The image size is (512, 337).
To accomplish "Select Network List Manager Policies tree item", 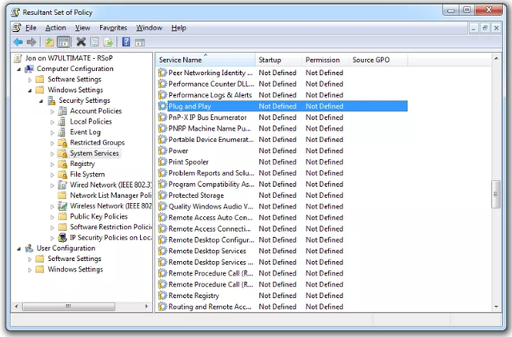I will click(x=110, y=195).
